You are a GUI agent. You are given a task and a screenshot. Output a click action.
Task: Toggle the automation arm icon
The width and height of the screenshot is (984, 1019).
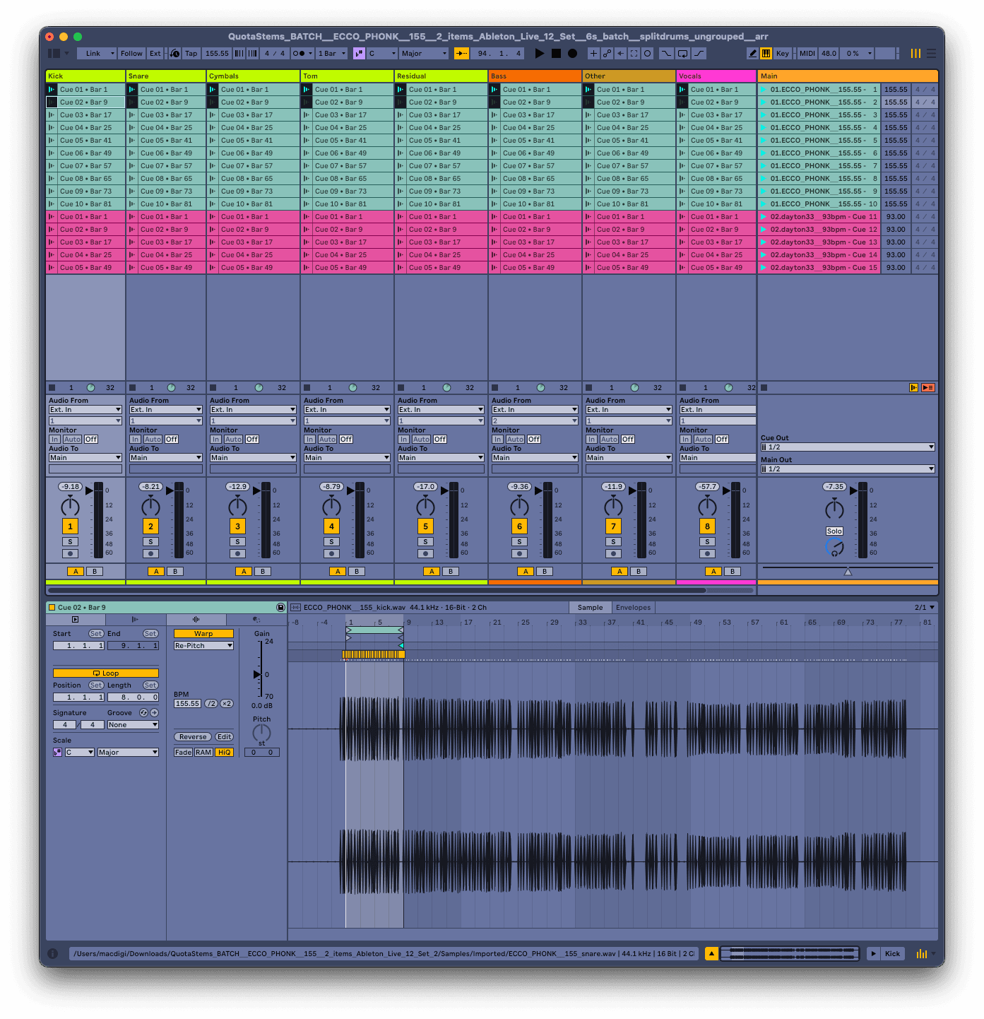pos(607,53)
